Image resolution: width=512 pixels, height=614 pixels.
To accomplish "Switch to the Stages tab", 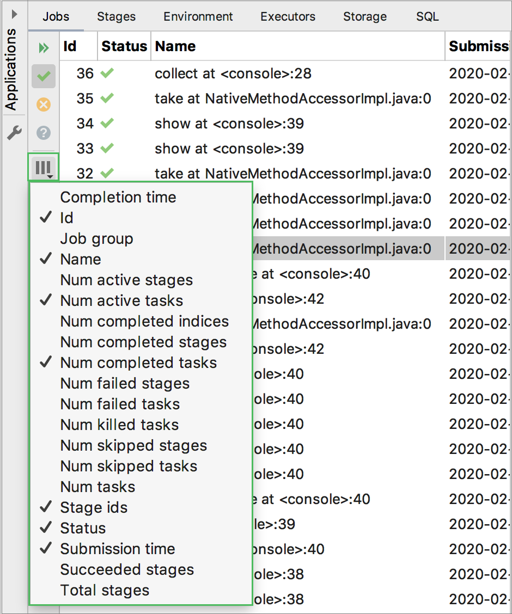I will tap(116, 17).
